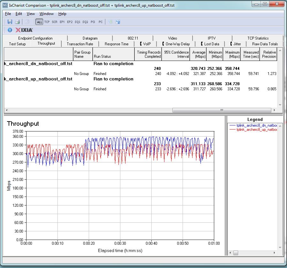This screenshot has width=287, height=268.
Task: Switch to the Lost Data tab
Action: [x=210, y=44]
